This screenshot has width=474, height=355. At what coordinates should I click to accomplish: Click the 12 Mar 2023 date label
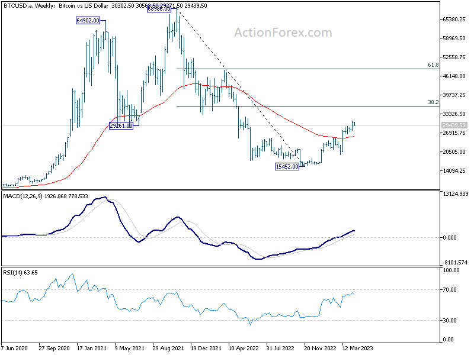(358, 348)
